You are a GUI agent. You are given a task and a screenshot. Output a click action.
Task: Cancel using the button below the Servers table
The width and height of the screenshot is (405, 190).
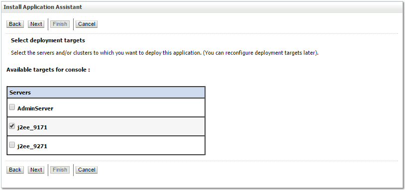87,170
